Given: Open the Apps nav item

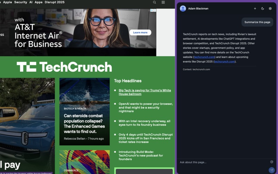Looking at the screenshot, I should (x=39, y=2).
